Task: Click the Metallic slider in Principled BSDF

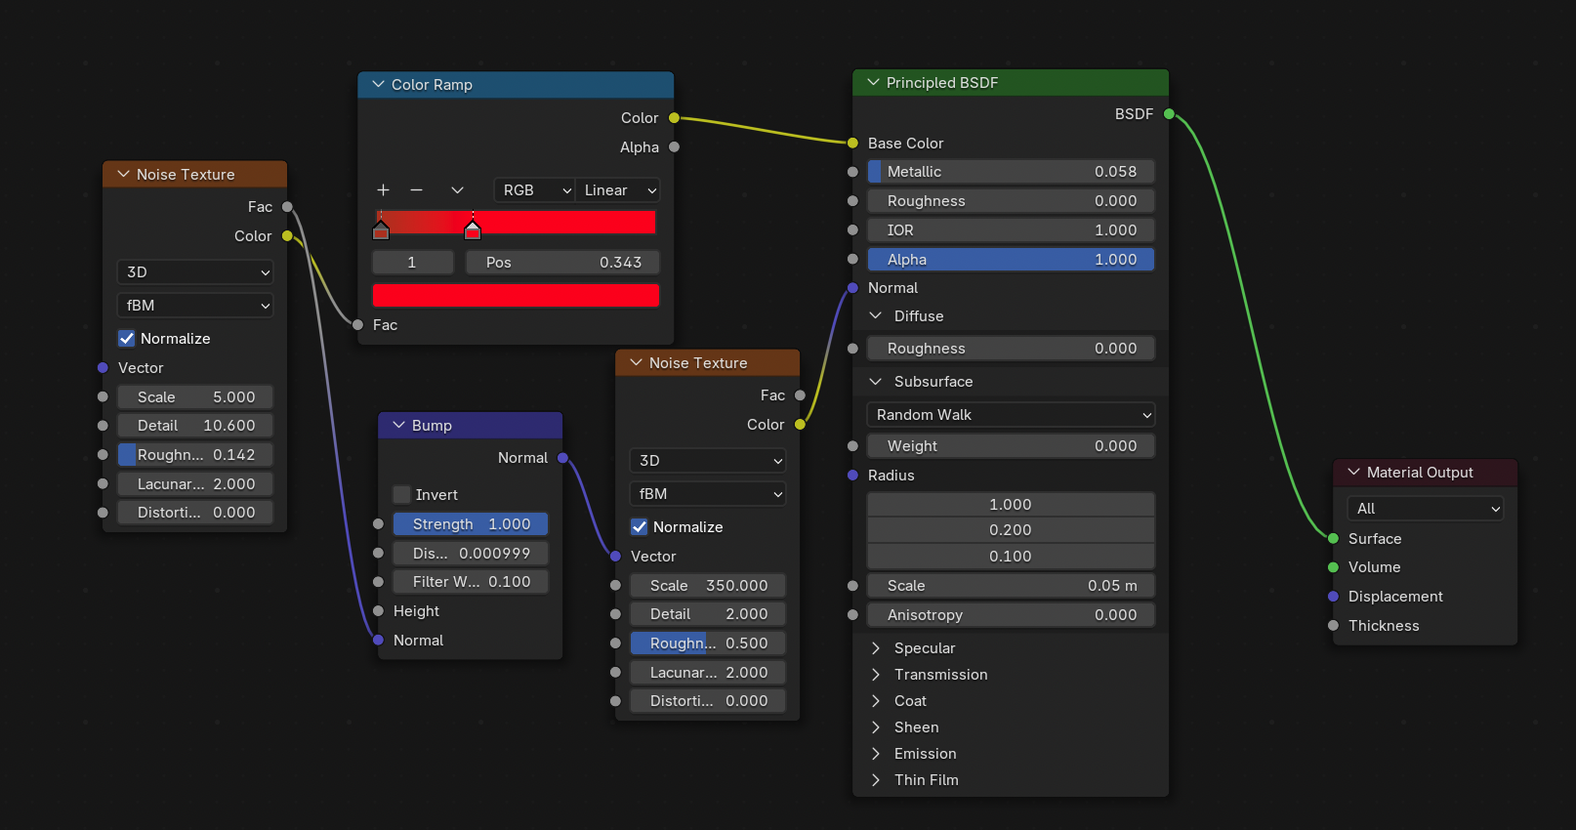Action: point(1011,172)
